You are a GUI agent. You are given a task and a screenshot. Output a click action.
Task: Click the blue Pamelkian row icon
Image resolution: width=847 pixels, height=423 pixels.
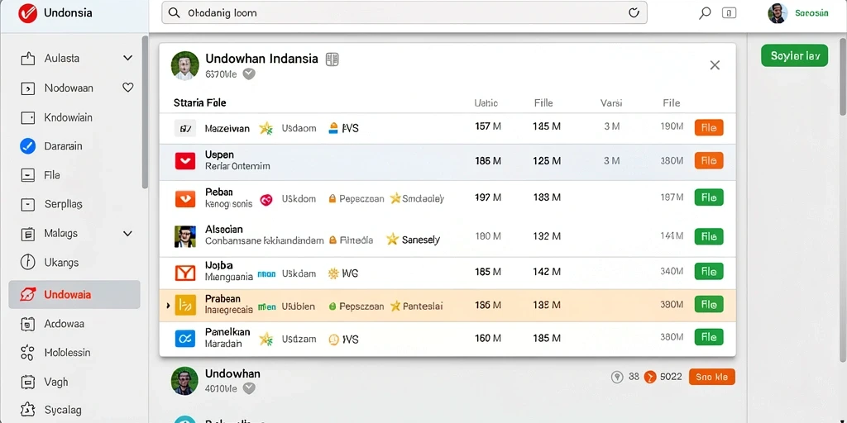[184, 338]
